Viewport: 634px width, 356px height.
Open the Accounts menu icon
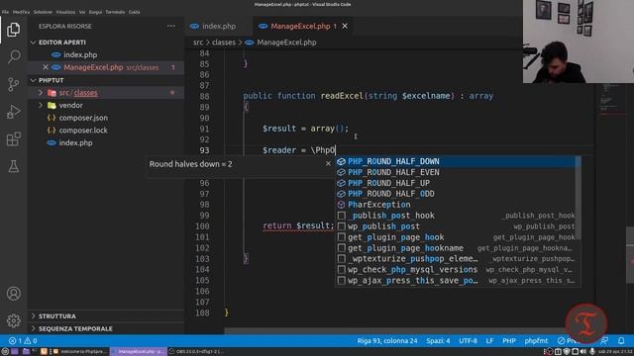13,294
